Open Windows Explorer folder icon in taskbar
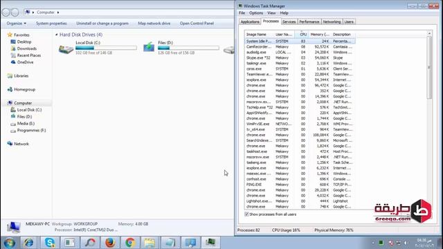 (x=150, y=243)
